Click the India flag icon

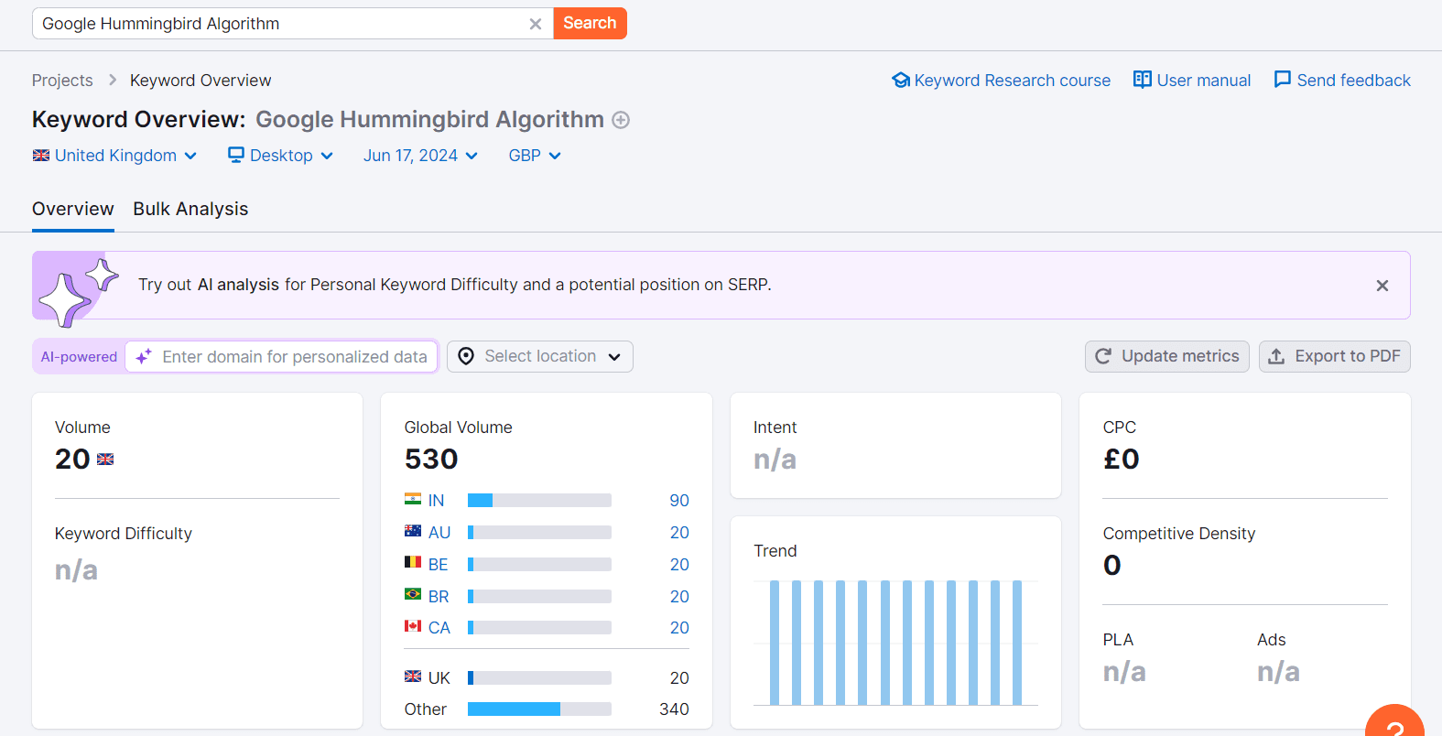[413, 499]
